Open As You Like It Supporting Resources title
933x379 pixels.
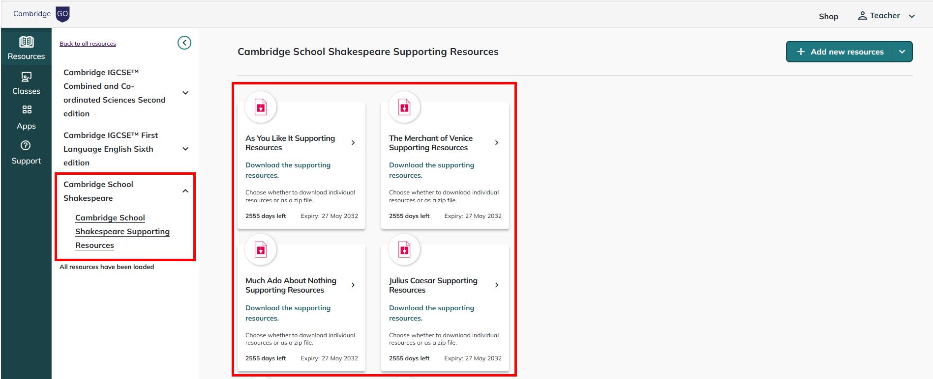pos(290,143)
